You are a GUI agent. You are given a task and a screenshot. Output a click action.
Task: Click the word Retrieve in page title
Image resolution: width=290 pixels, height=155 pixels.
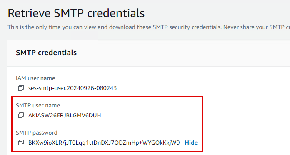(29, 13)
